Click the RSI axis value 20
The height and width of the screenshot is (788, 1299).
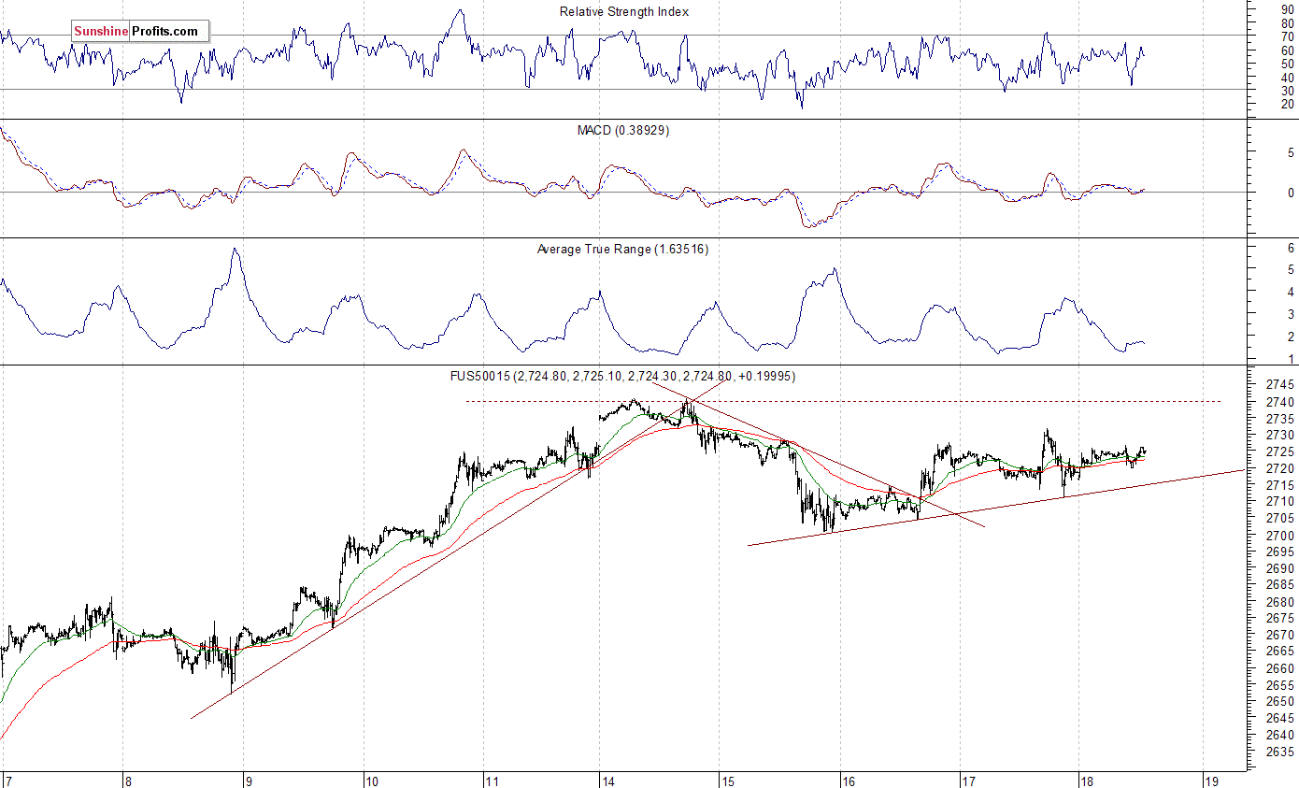(1287, 104)
